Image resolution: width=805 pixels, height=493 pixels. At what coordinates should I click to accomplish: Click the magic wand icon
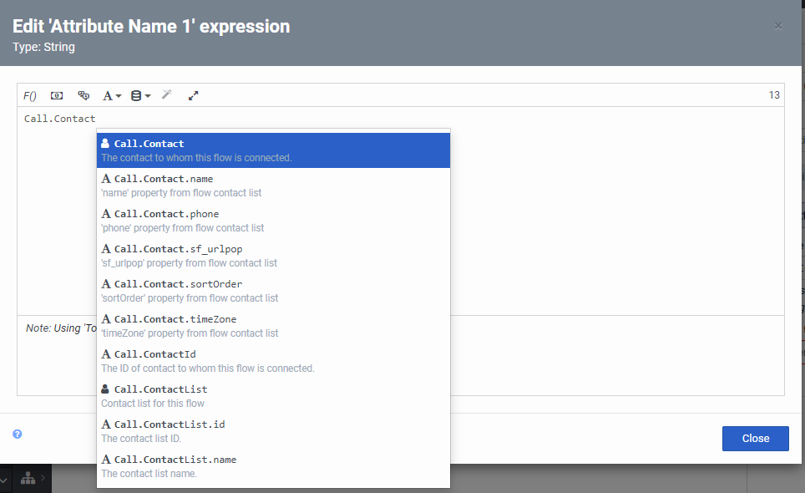click(x=167, y=95)
